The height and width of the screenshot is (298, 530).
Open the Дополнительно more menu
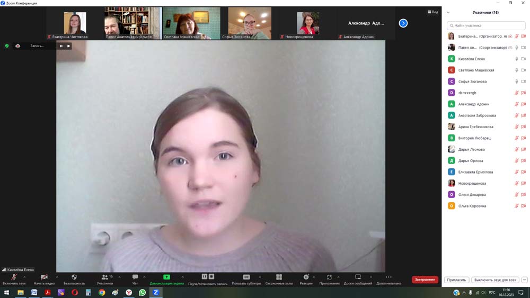(x=388, y=277)
